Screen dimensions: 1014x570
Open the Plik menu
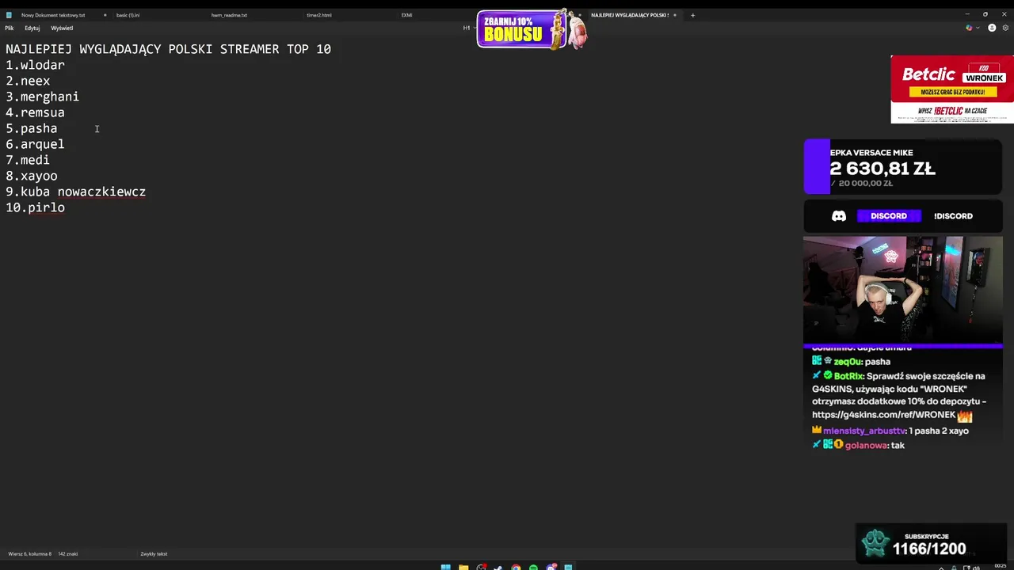(x=10, y=28)
